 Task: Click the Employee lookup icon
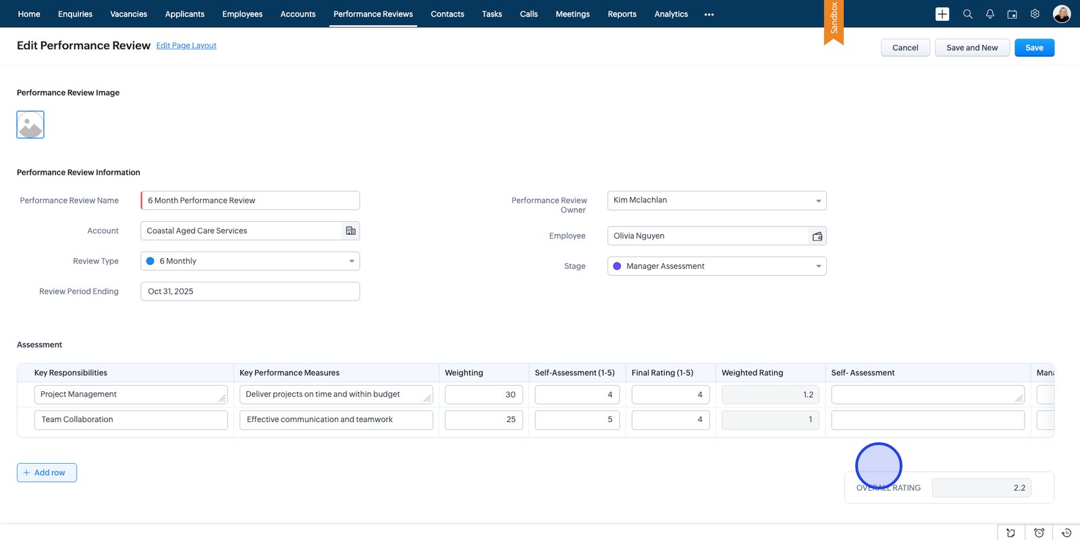[817, 236]
